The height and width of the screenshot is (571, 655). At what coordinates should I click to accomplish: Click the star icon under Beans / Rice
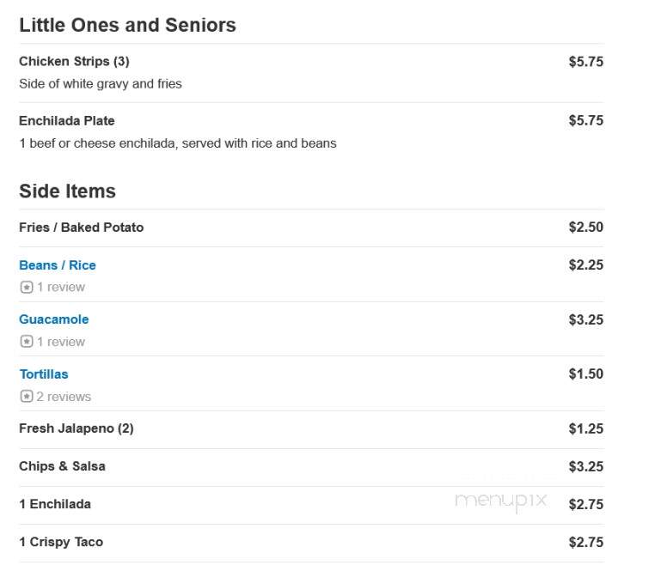pyautogui.click(x=27, y=287)
